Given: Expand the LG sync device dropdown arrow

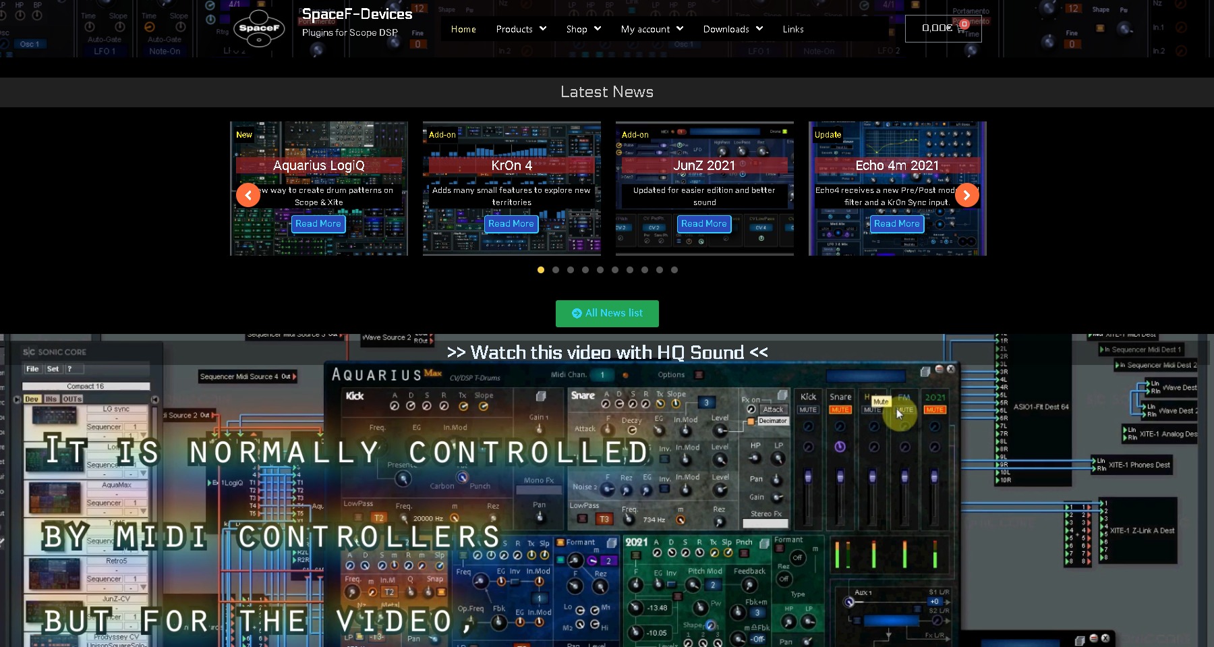Looking at the screenshot, I should pyautogui.click(x=144, y=435).
